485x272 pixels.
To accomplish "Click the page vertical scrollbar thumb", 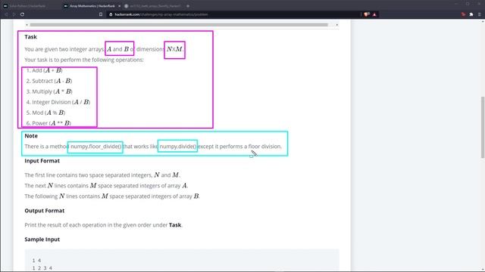I will tap(483, 127).
